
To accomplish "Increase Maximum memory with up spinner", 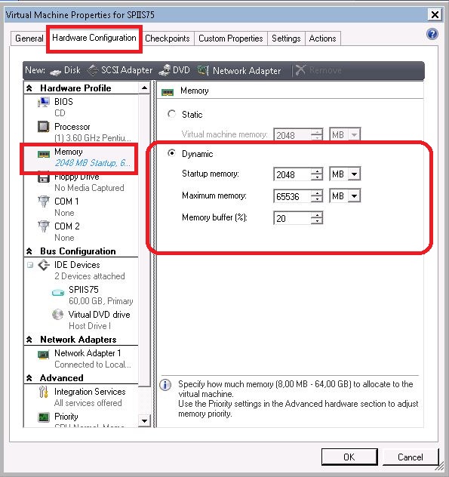I will click(317, 193).
